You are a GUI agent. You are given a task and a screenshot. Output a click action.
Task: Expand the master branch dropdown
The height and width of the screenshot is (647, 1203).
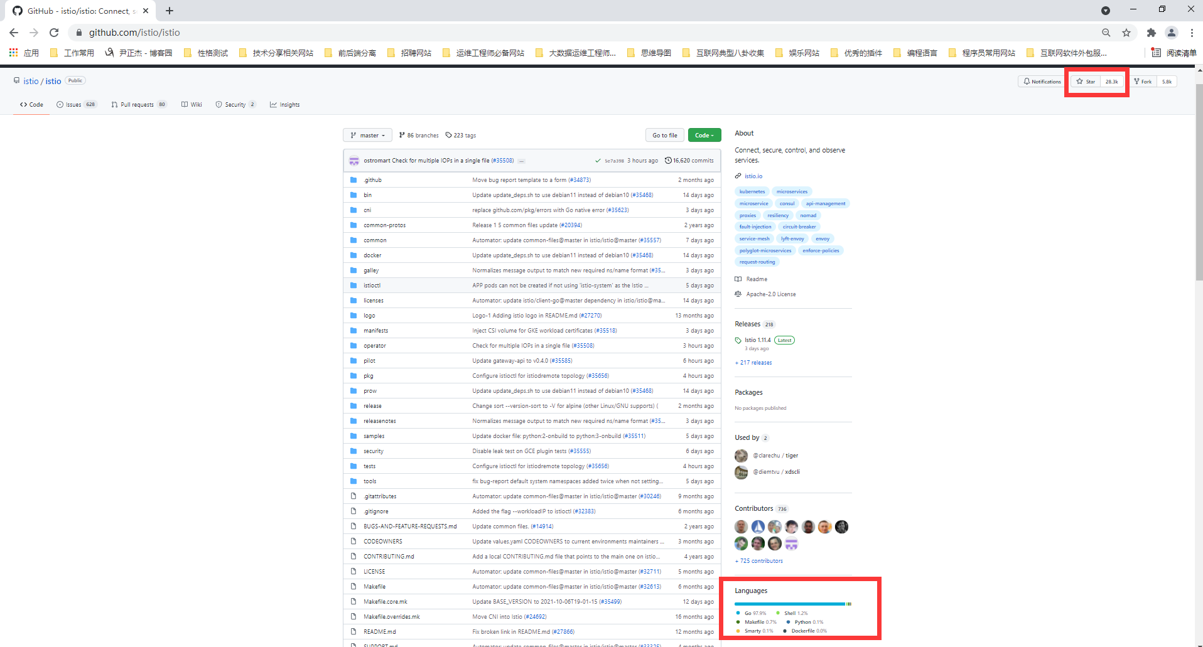click(367, 136)
